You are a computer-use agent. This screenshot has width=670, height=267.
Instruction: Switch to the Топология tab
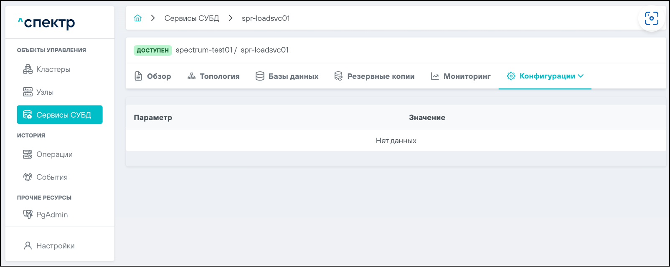[x=213, y=76]
